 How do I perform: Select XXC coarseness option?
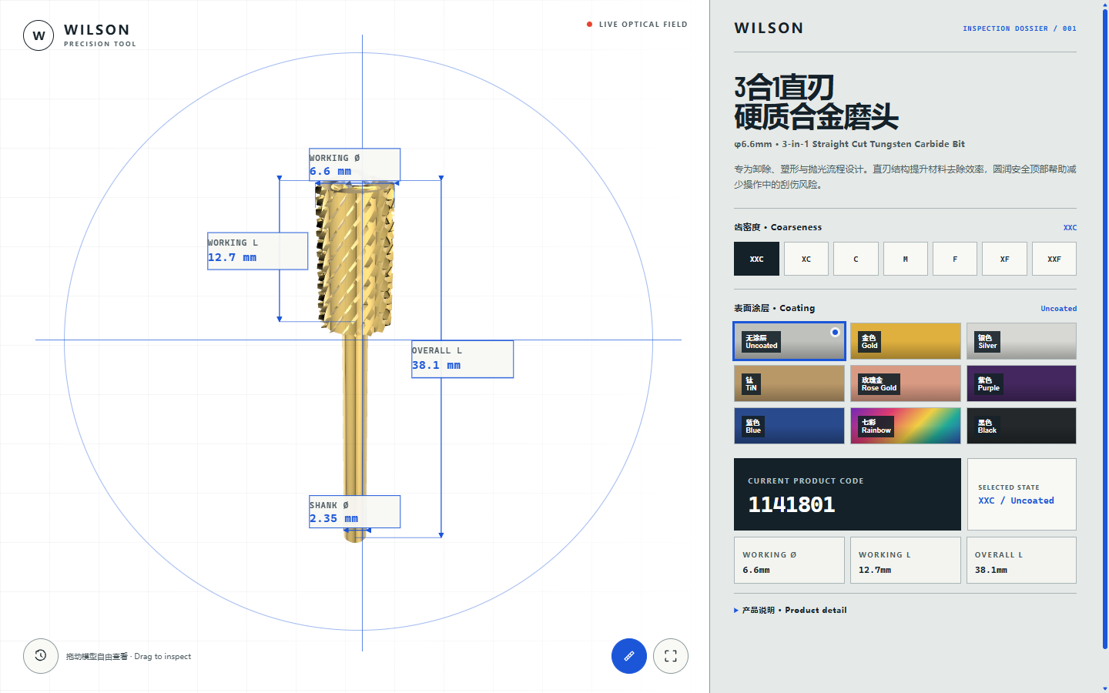756,259
